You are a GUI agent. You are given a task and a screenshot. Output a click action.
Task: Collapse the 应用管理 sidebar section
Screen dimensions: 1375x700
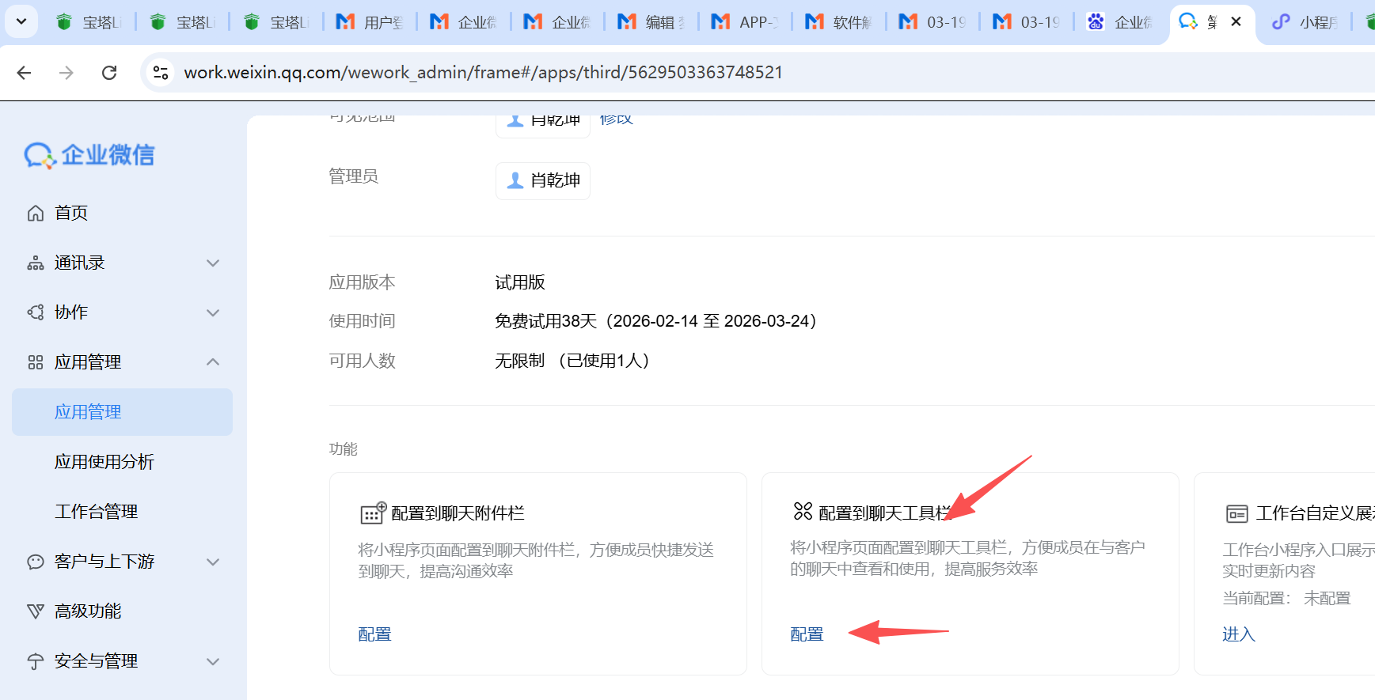(x=212, y=362)
